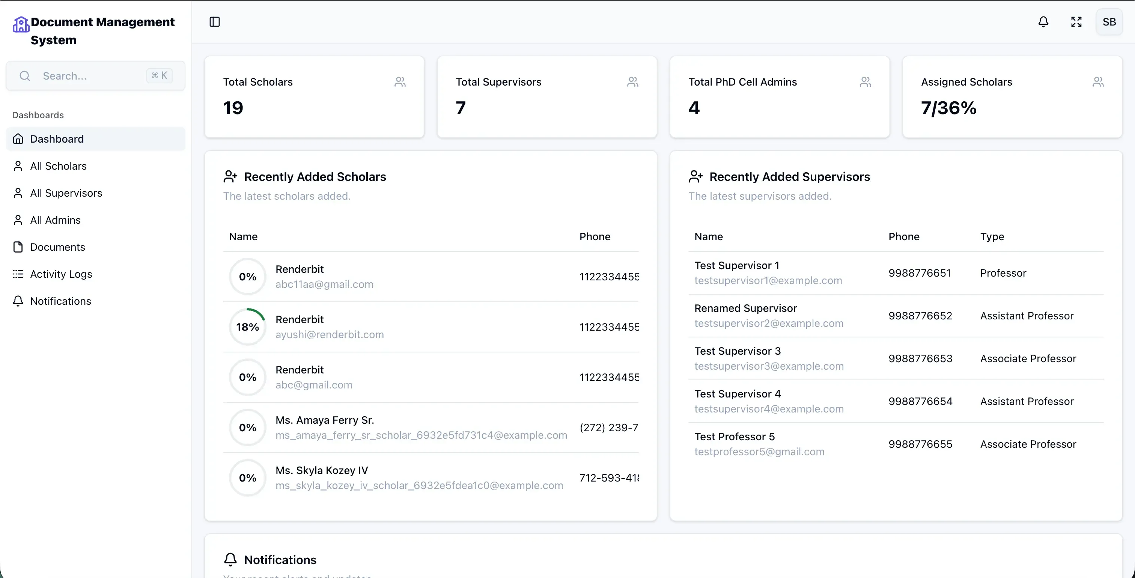
Task: Go to All Supervisors page
Action: (x=66, y=193)
